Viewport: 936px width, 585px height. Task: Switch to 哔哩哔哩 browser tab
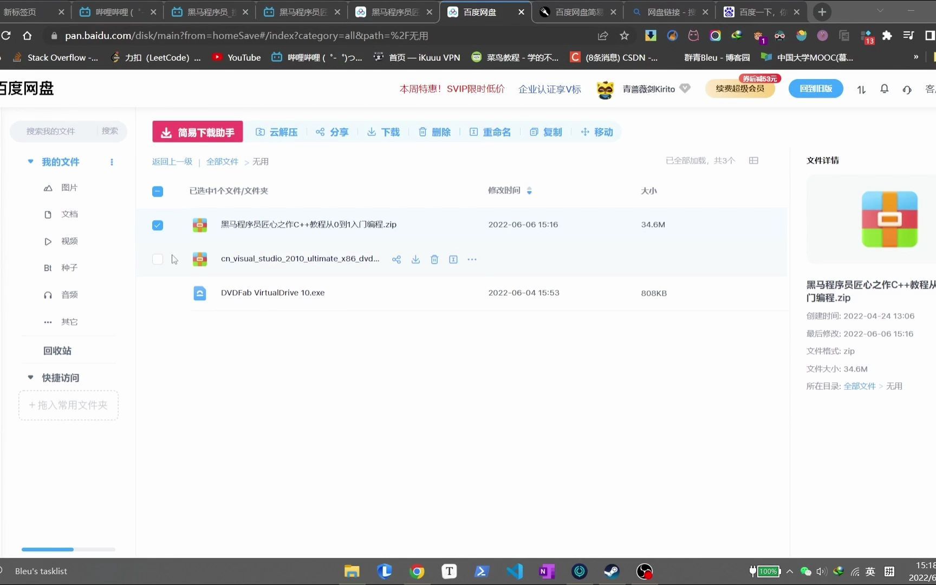pos(118,12)
